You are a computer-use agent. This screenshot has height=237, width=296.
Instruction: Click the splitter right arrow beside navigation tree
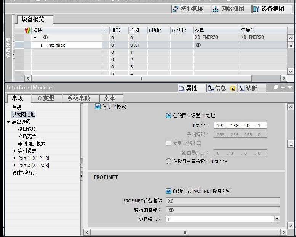click(82, 176)
